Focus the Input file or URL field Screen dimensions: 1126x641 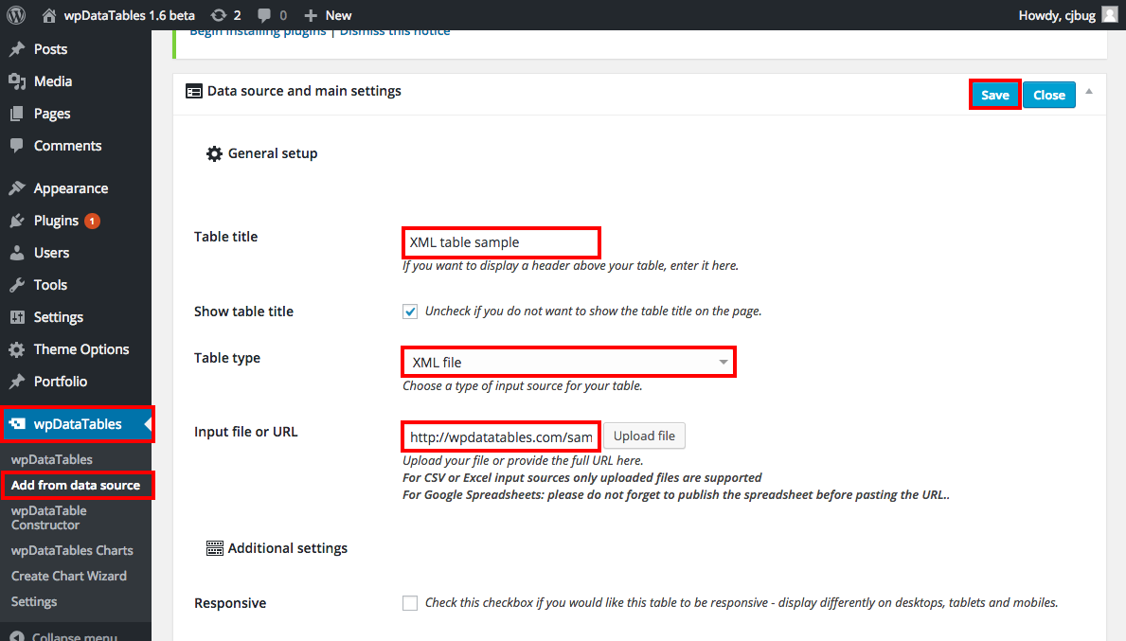click(501, 436)
